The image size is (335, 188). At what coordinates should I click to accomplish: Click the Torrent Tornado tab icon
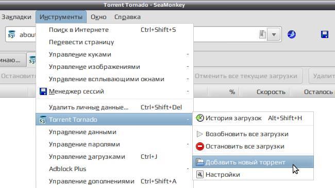[x=32, y=60]
